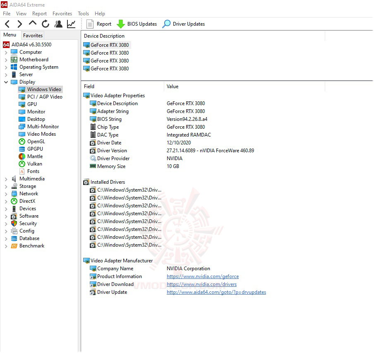Open the Tools menu
Viewport: 374px width, 353px height.
coord(83,14)
